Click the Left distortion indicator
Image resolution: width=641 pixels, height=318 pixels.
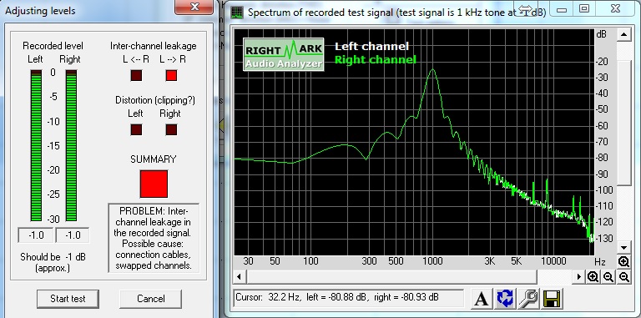coord(136,129)
